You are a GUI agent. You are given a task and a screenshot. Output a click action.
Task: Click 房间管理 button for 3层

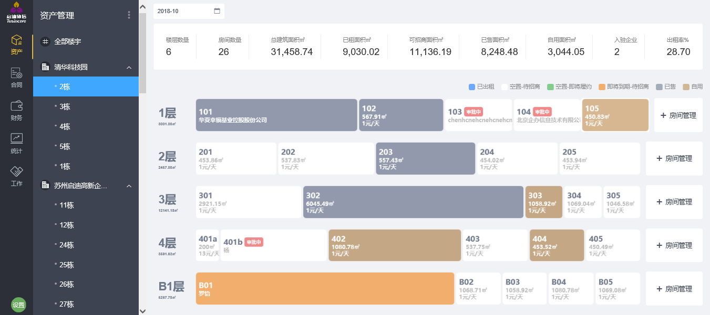coord(674,202)
